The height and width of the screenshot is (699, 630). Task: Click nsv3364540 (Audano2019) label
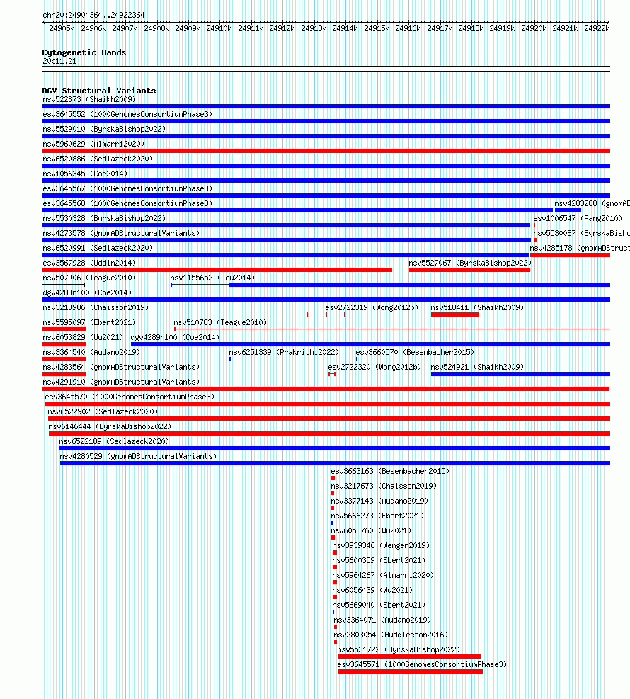[91, 352]
